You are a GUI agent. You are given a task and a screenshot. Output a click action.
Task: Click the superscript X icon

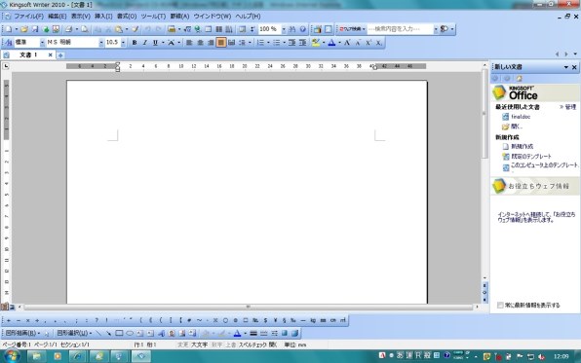pos(368,43)
